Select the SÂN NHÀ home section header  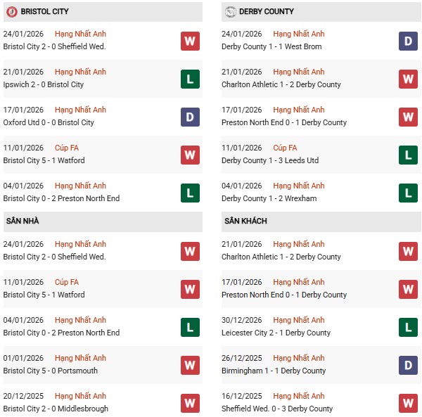pos(23,221)
